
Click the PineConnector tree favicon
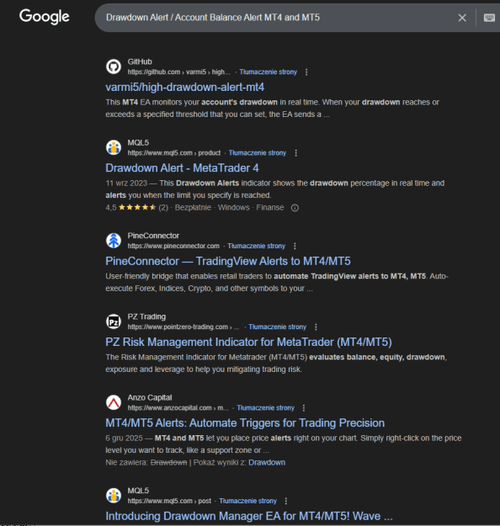pos(114,240)
